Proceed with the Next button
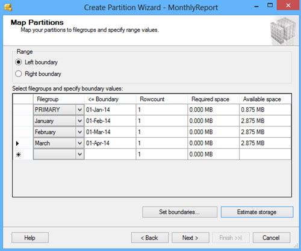The height and width of the screenshot is (251, 301). (x=190, y=238)
